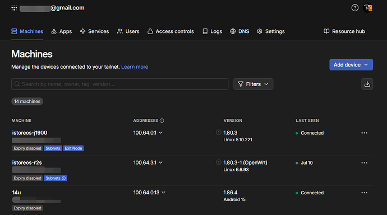
Task: Click the addresses info icon
Action: point(162,121)
